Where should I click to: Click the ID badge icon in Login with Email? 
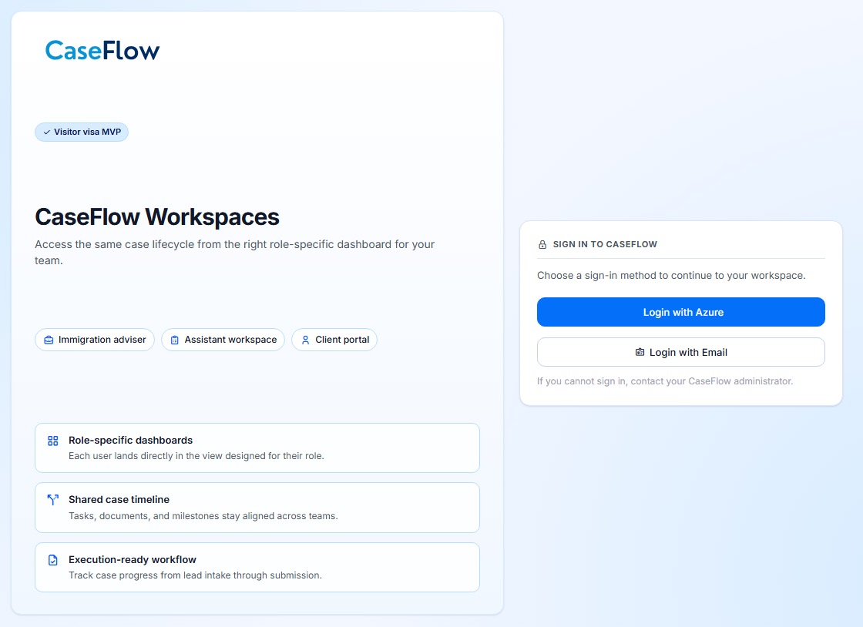[640, 352]
